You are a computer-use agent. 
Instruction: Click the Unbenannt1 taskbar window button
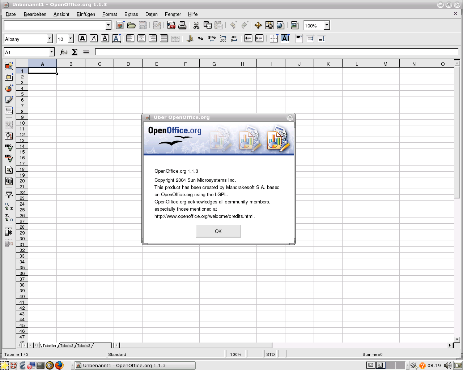135,365
